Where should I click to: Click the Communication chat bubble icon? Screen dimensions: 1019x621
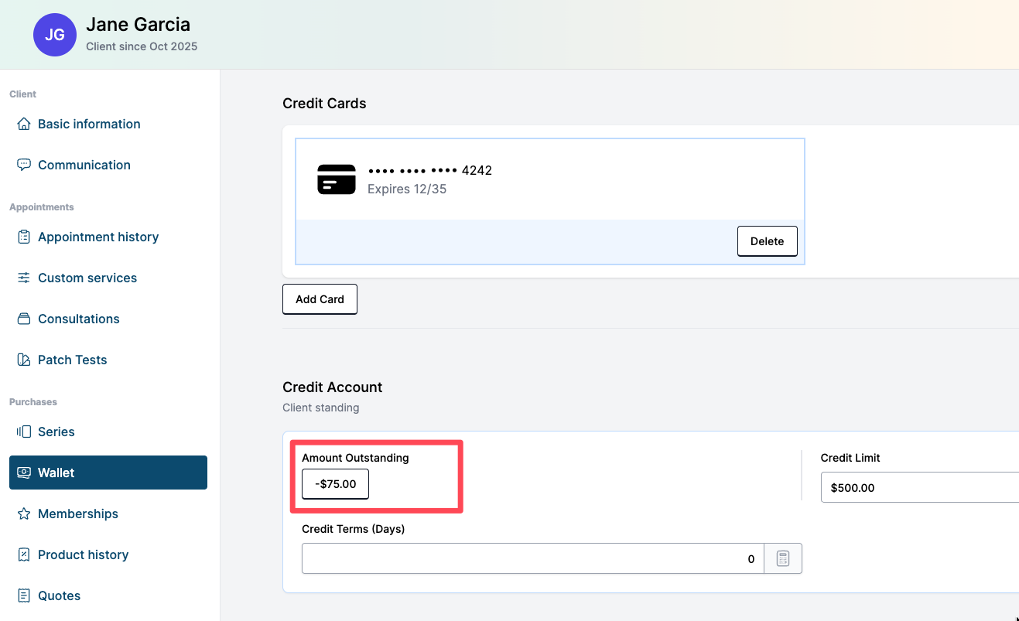click(x=24, y=165)
